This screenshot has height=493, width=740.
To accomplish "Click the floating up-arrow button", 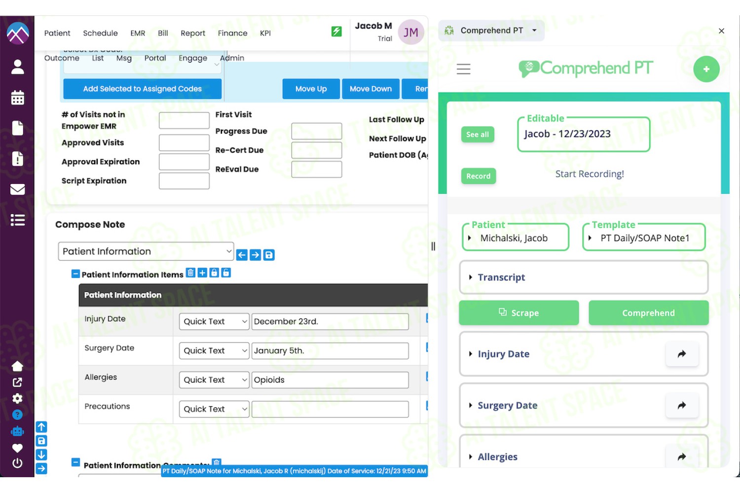I will [x=41, y=427].
